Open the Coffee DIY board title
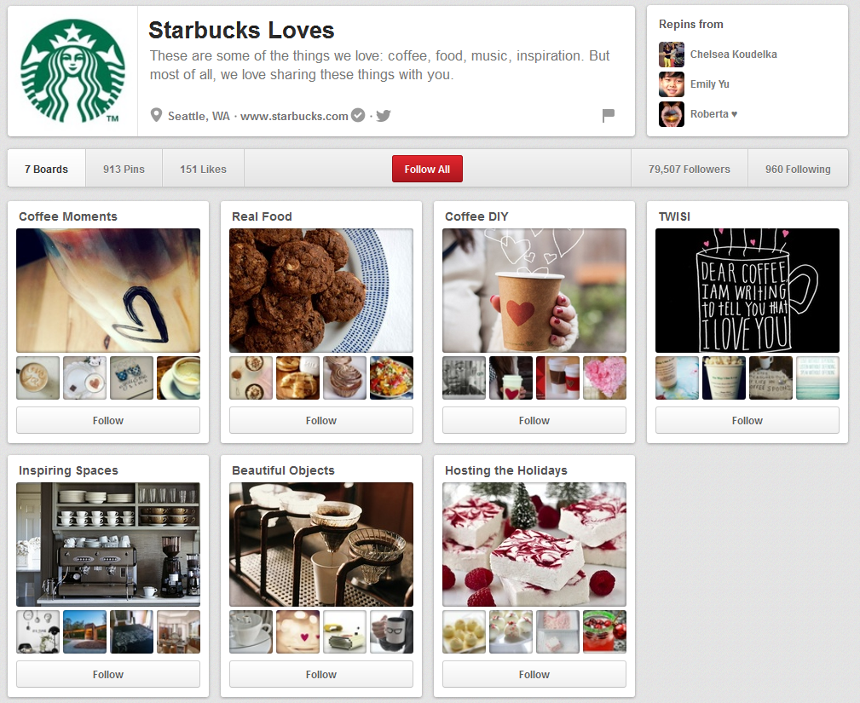Viewport: 860px width, 703px height. (x=476, y=216)
